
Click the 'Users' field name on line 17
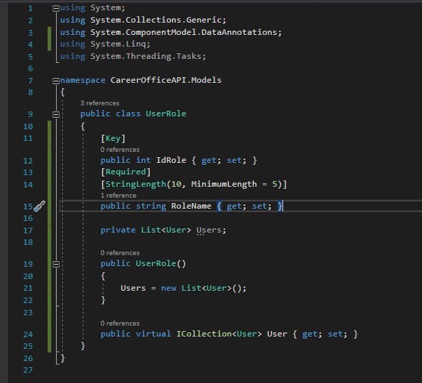[209, 230]
